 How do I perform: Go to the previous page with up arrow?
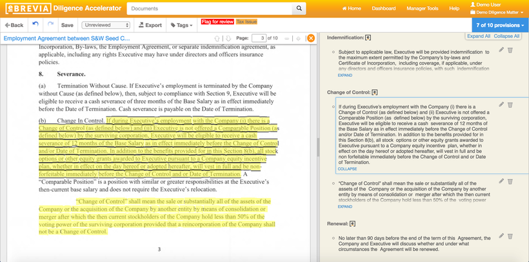pos(217,38)
